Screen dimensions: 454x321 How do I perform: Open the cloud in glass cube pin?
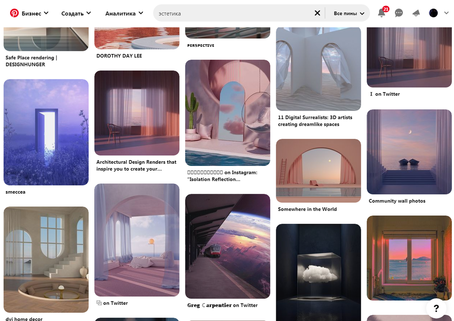(x=319, y=272)
